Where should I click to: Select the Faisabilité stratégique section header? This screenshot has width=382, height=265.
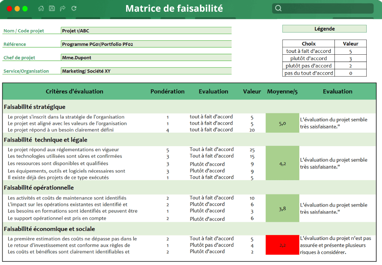[35, 107]
